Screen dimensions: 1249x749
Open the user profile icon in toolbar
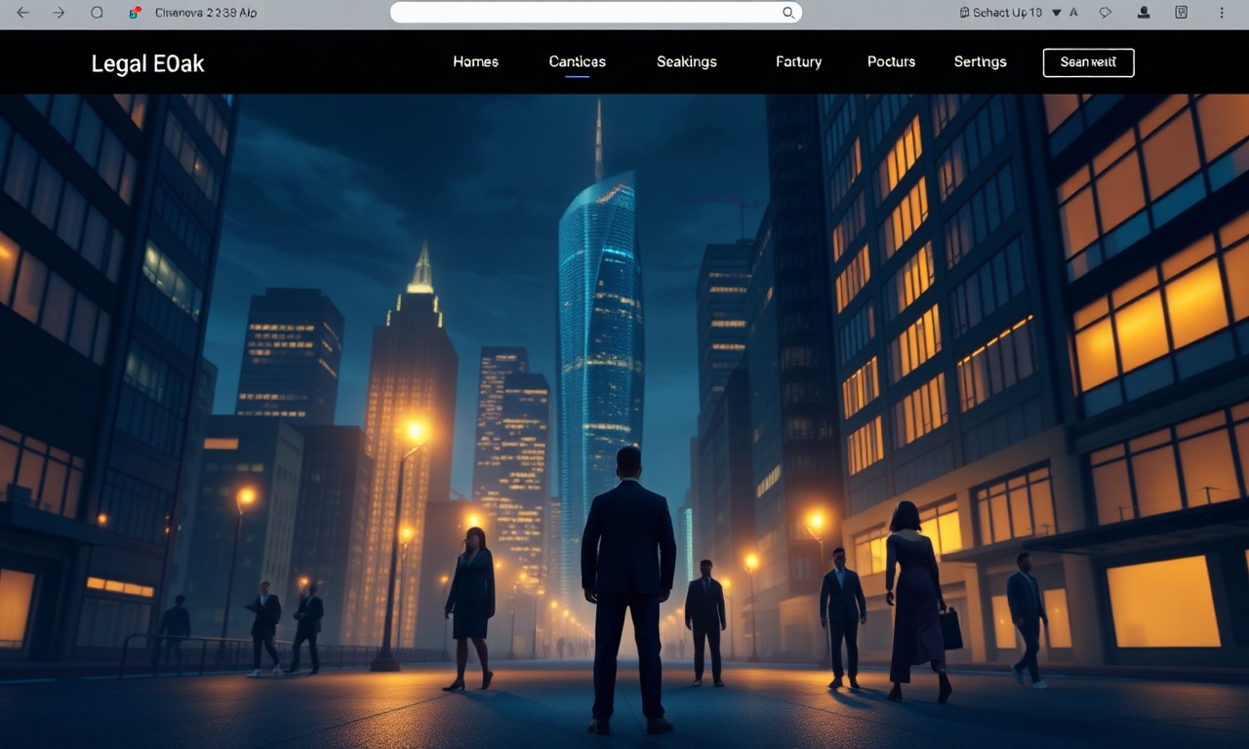coord(1144,13)
